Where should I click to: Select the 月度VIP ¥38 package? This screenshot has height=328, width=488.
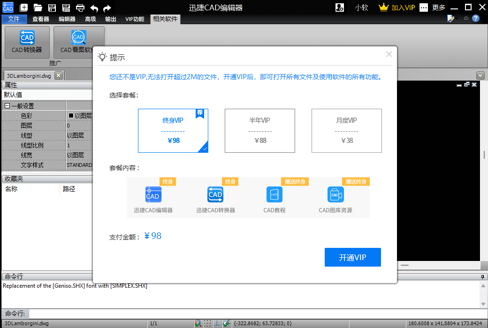[x=347, y=131]
